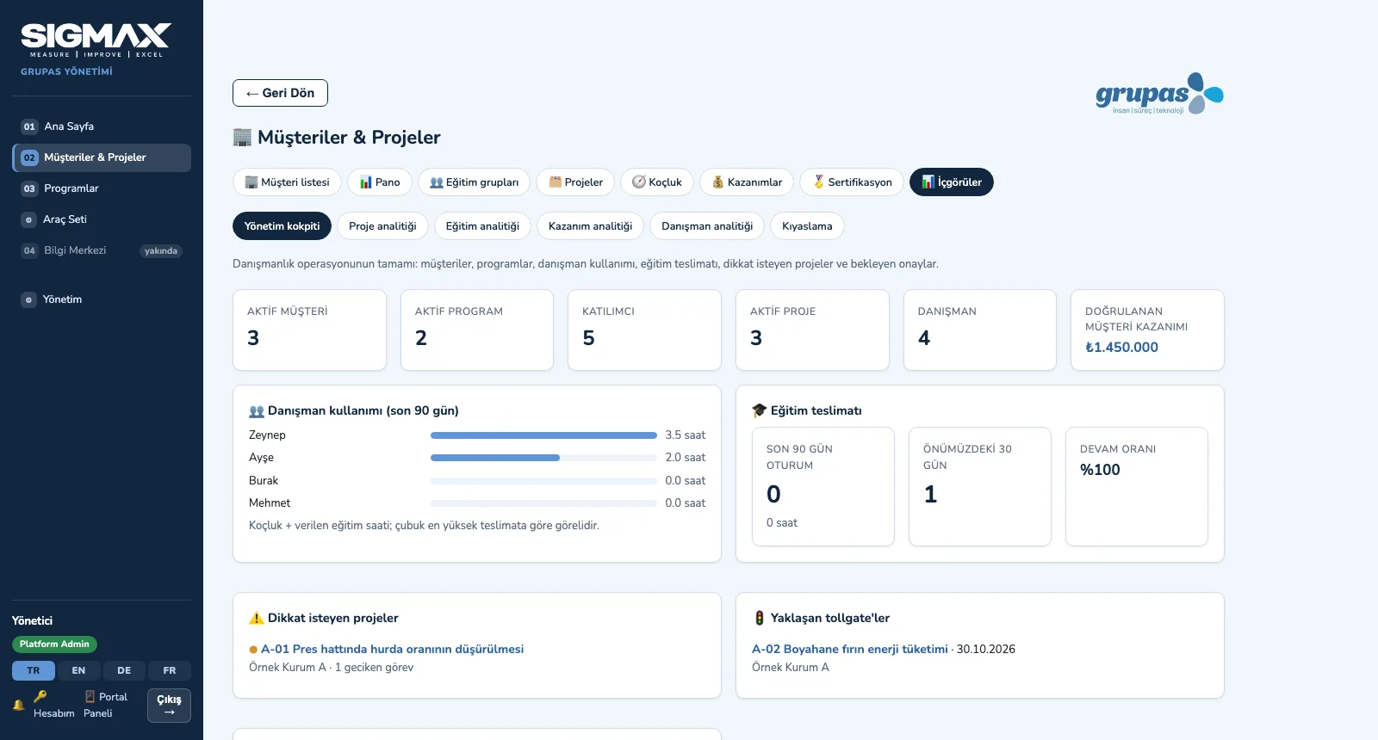Log out with the Çıkış button
The width and height of the screenshot is (1378, 740).
169,706
